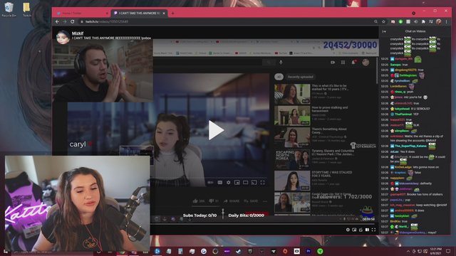This screenshot has height=256, width=456.
Task: Toggle YouTube theater mode rectangle
Action: pos(245,183)
